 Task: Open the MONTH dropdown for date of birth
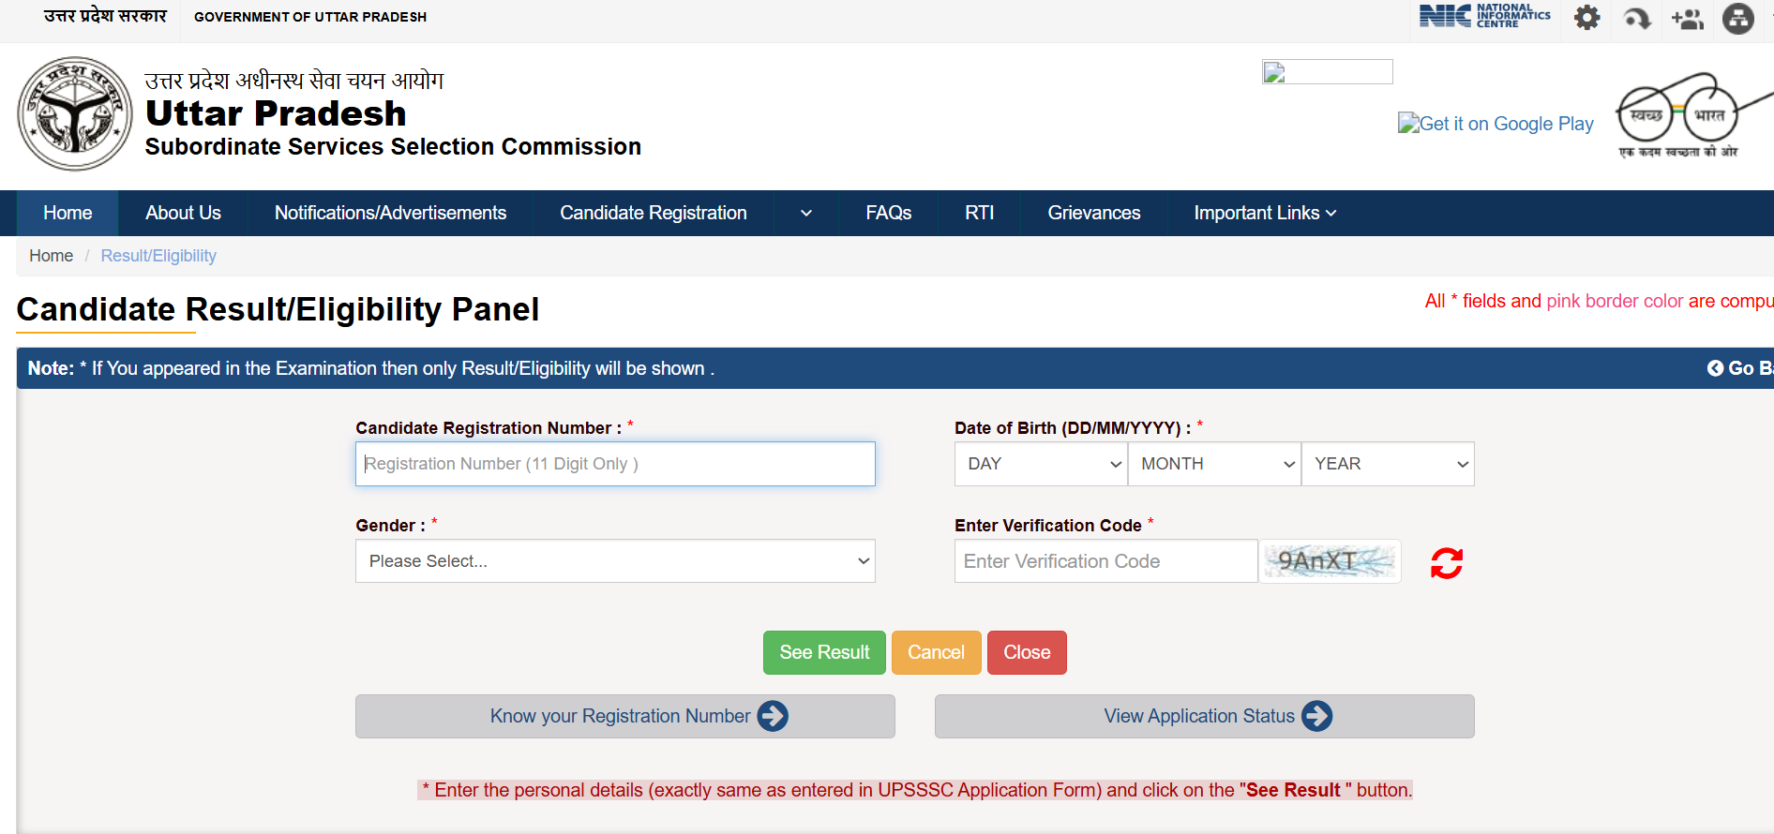[1214, 464]
